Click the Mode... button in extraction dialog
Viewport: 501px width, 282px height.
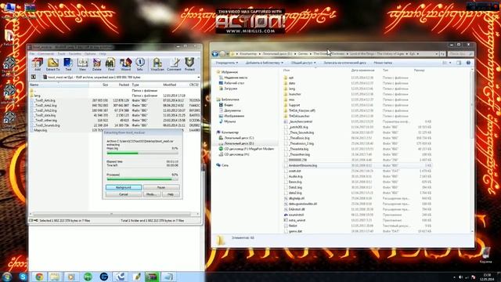pos(151,194)
